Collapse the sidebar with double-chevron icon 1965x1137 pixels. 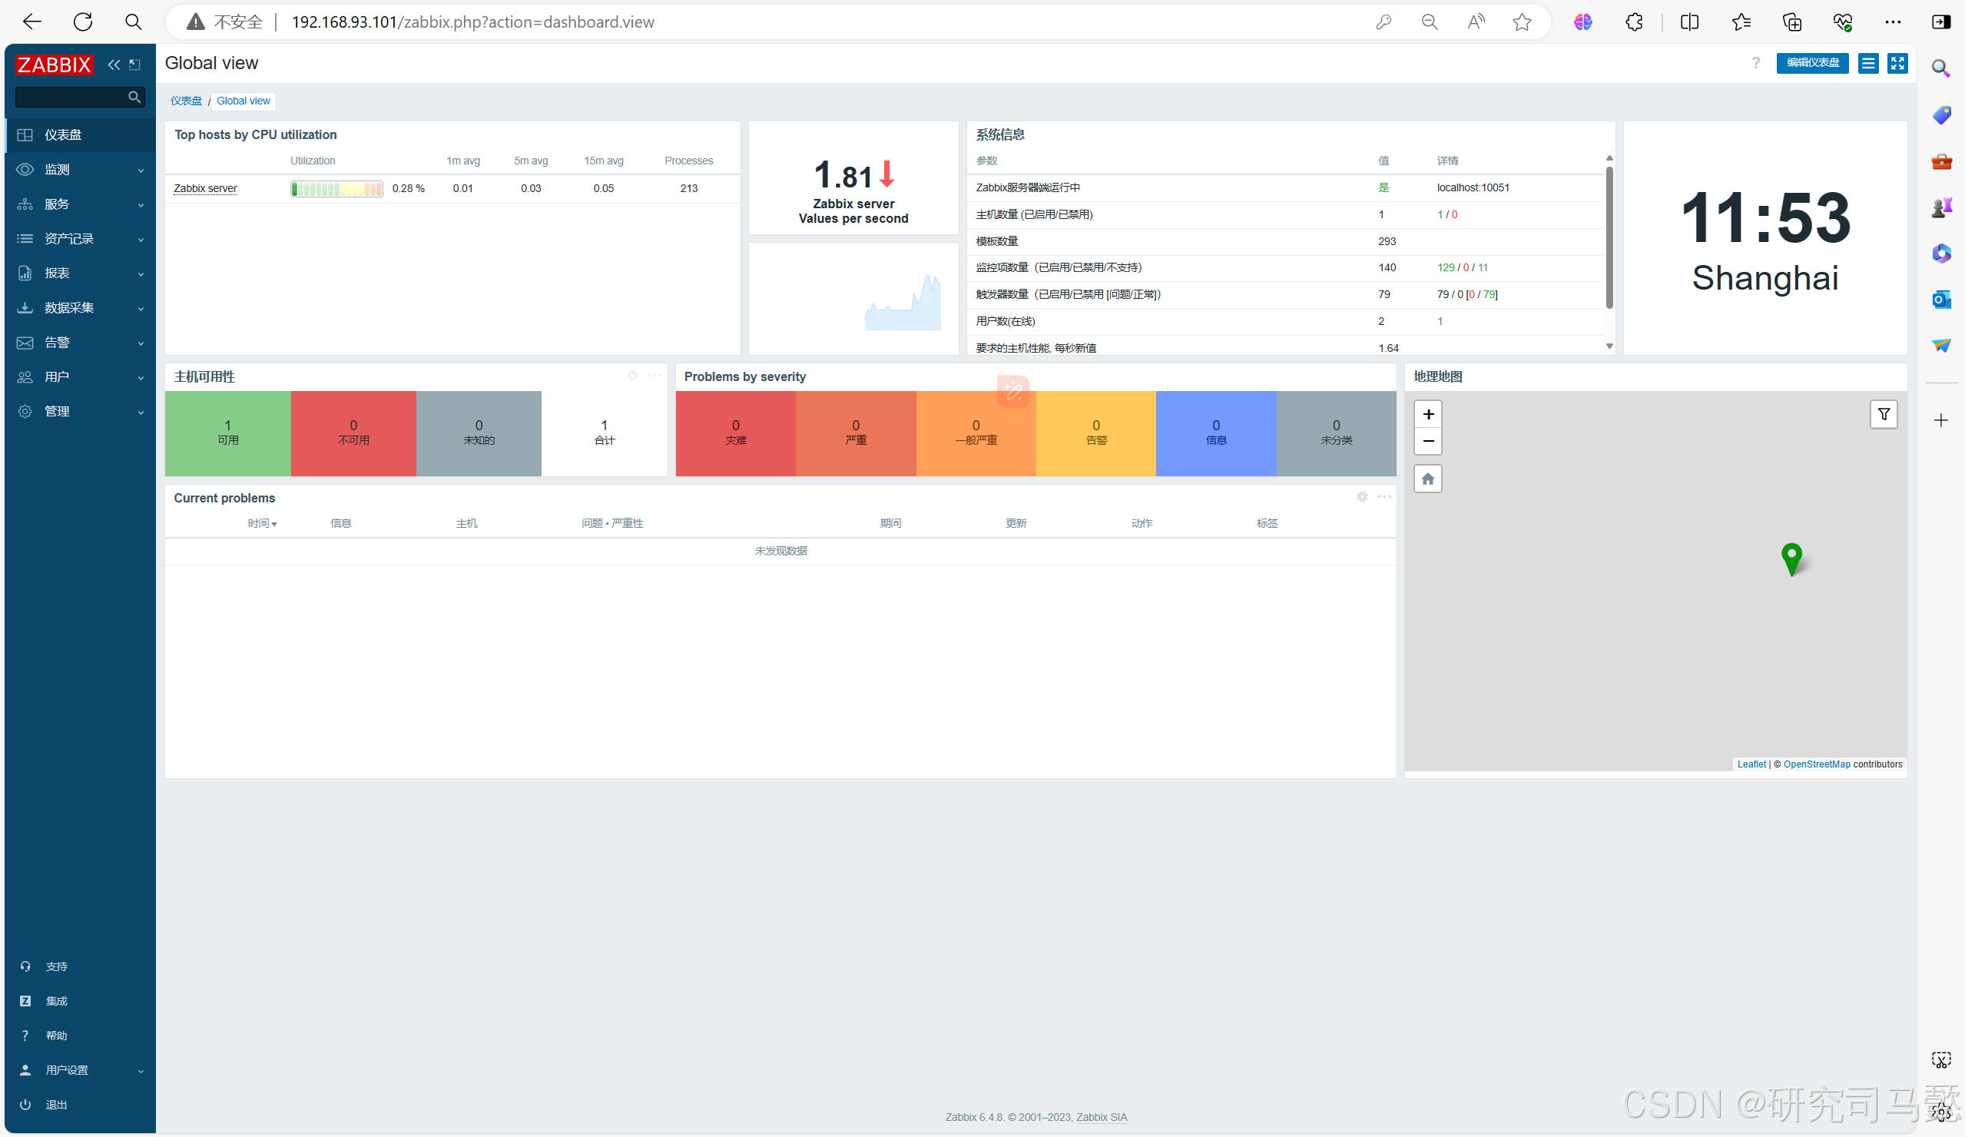(x=114, y=65)
